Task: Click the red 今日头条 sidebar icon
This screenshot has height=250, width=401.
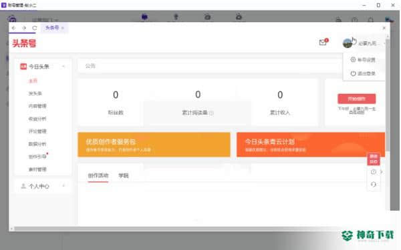Action: pos(23,66)
